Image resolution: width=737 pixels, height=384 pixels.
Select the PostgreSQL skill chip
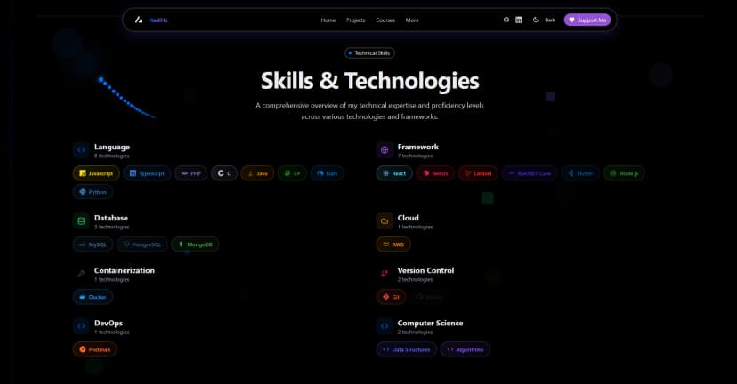142,244
